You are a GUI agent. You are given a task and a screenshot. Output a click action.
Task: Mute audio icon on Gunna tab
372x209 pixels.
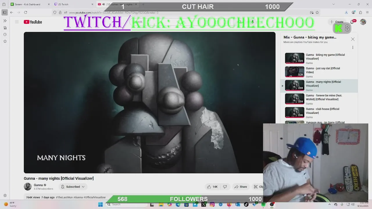103,4
